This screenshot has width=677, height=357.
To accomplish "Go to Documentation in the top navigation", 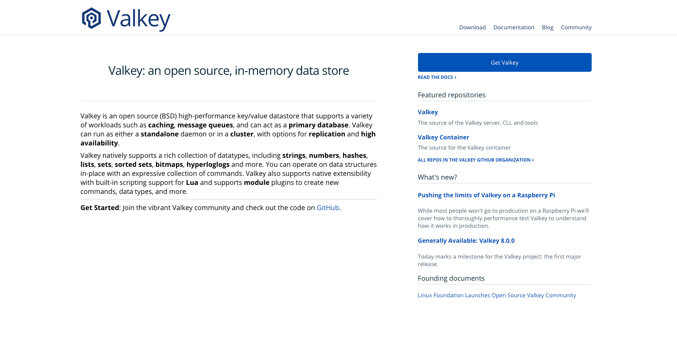I will coord(513,27).
